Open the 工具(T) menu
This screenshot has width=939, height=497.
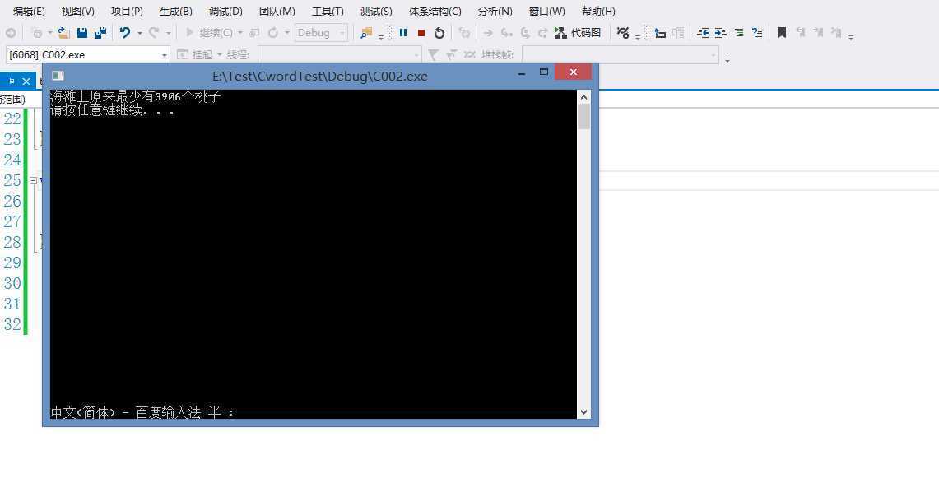tap(328, 11)
